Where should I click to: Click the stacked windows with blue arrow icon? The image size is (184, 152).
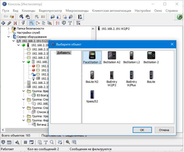(x=21, y=17)
